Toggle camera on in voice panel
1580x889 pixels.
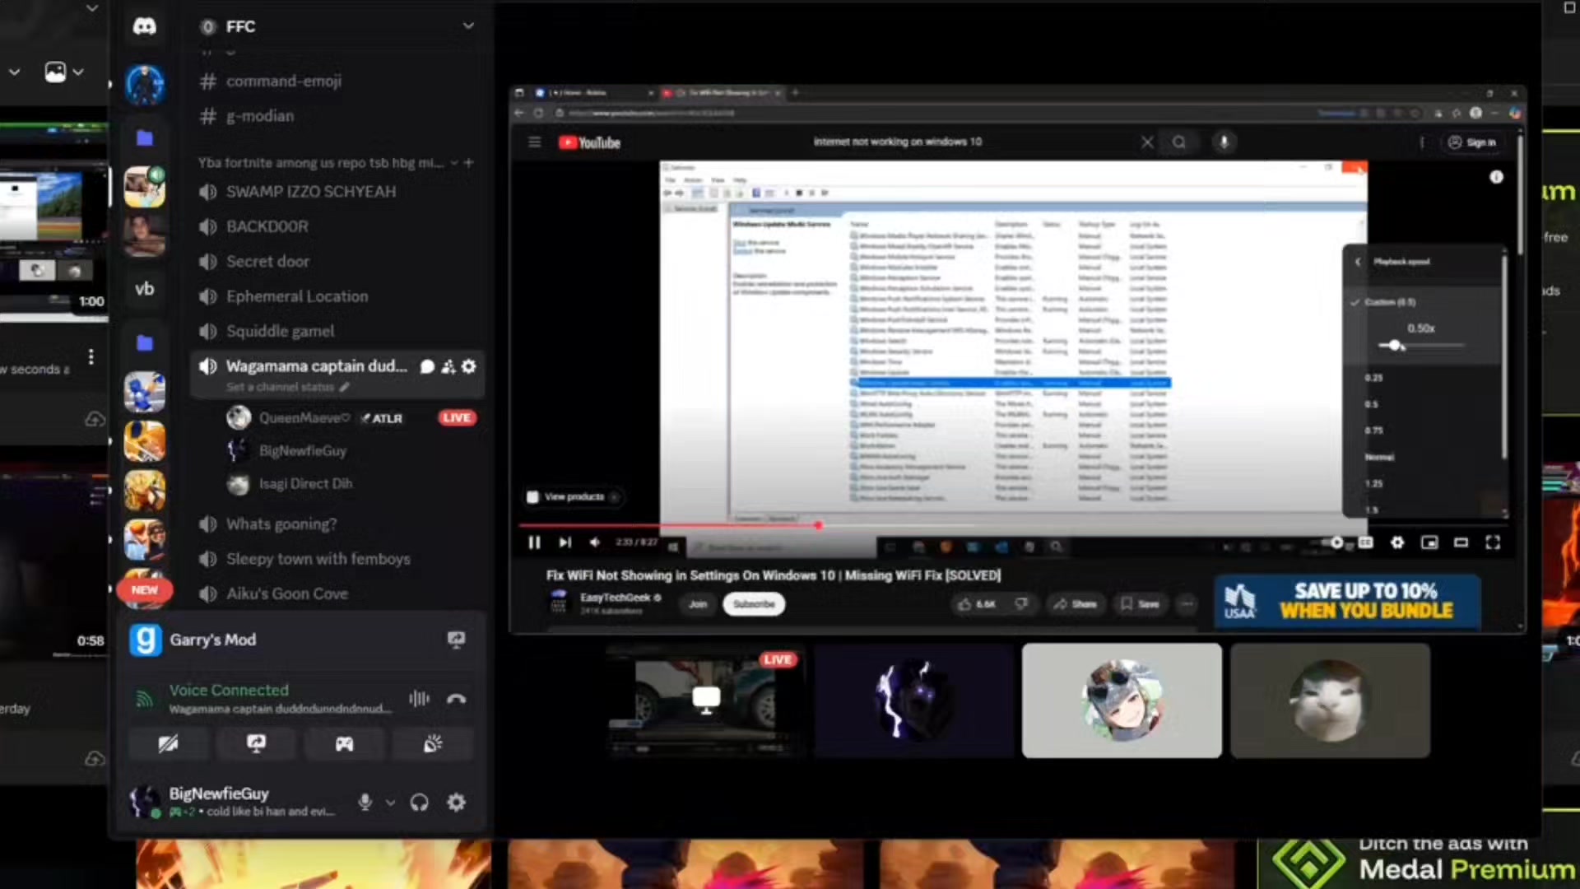click(x=168, y=744)
